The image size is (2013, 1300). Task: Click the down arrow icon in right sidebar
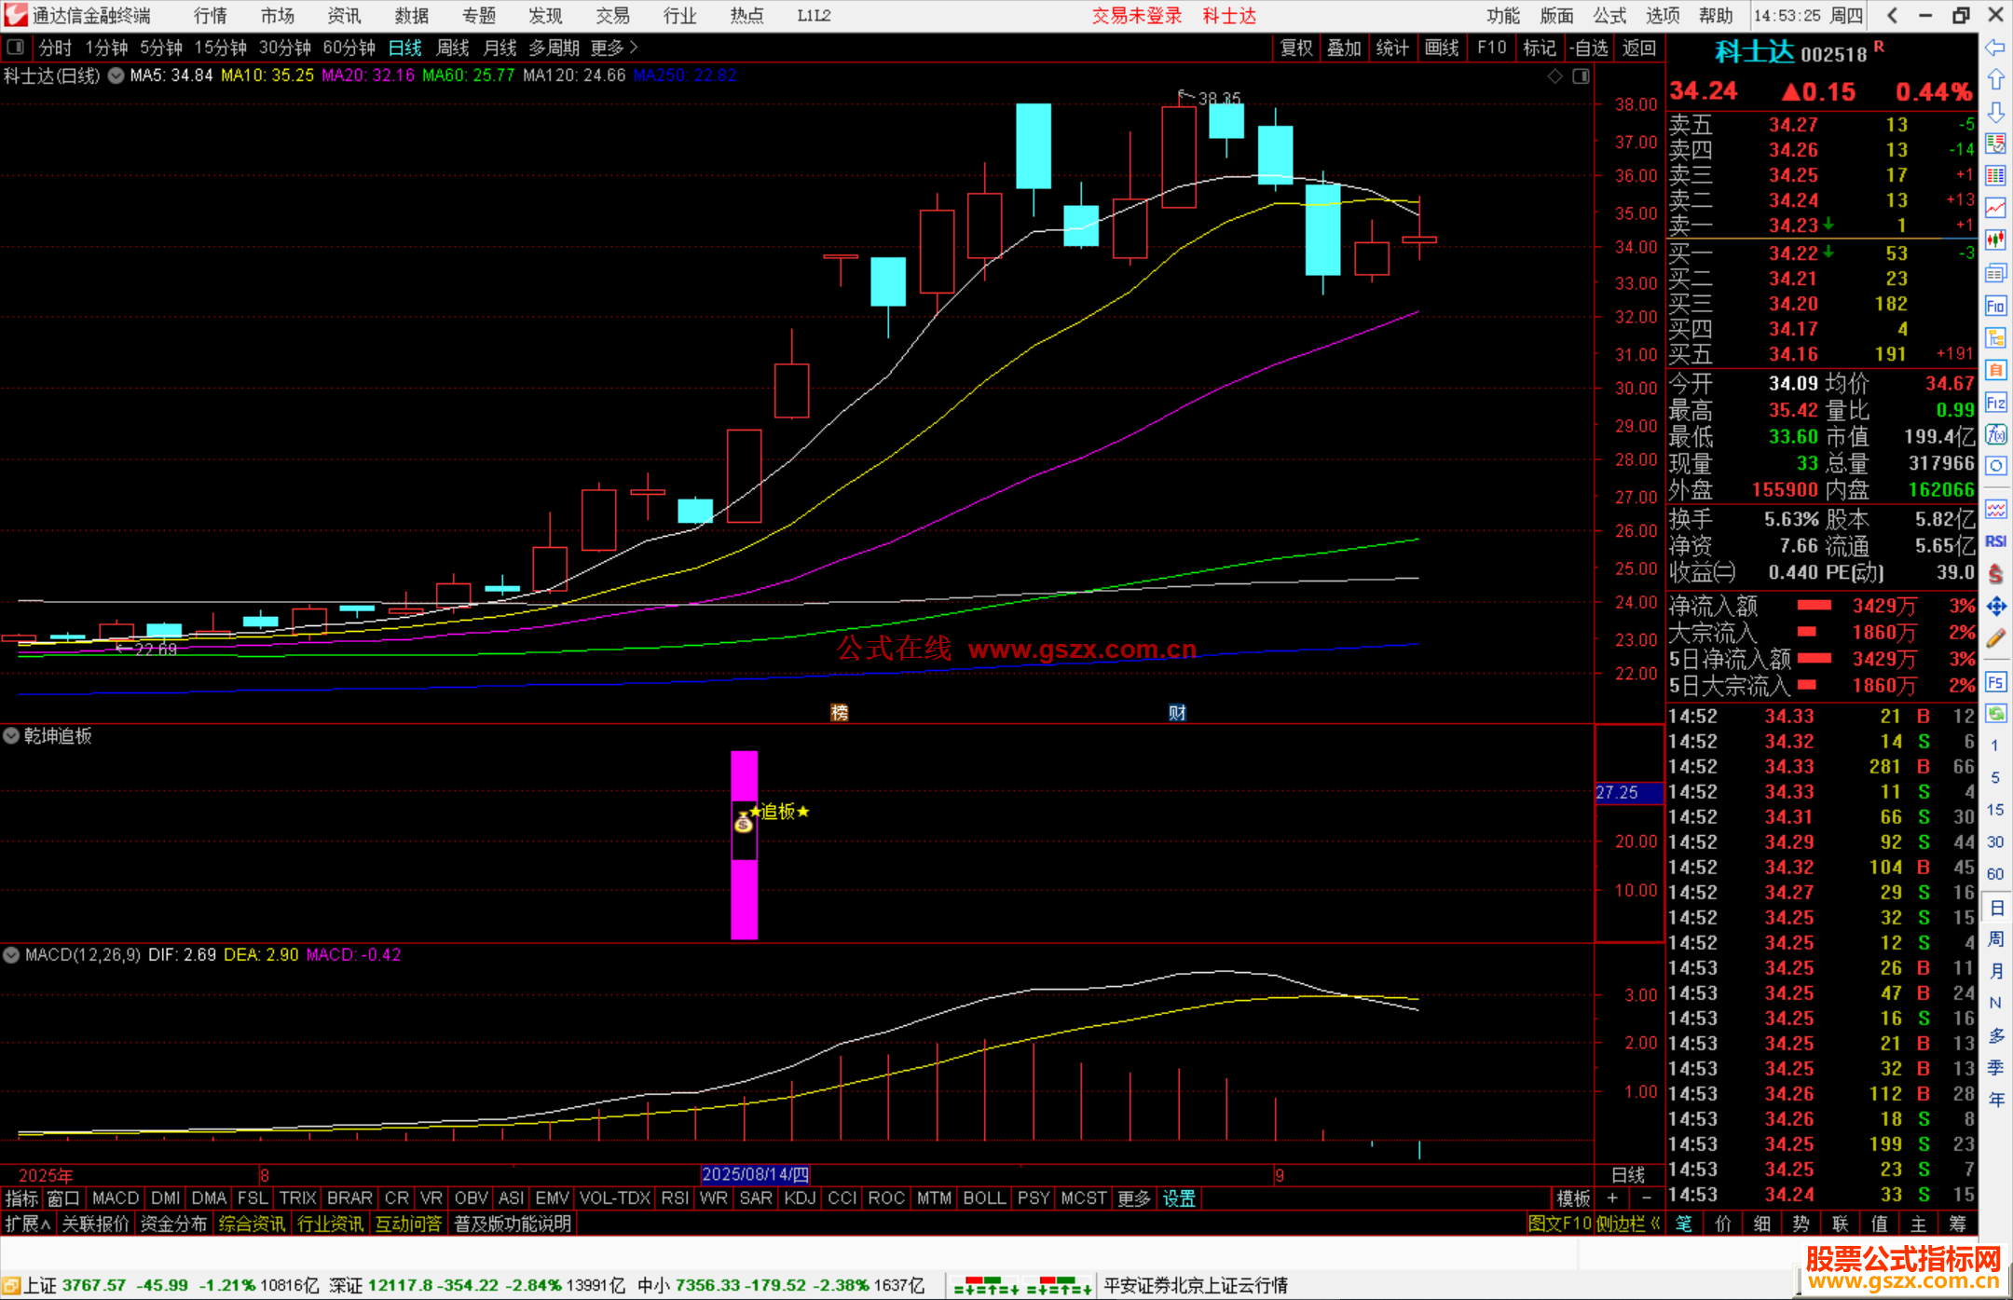point(1995,113)
